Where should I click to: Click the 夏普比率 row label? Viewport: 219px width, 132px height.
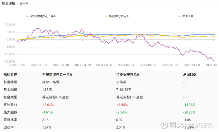10,120
